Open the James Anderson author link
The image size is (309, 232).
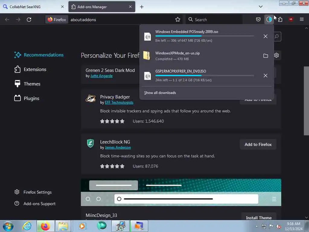coord(118,147)
